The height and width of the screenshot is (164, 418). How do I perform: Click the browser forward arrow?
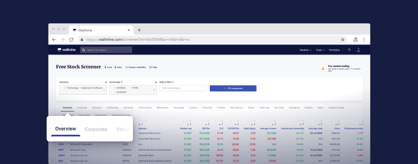coord(63,39)
